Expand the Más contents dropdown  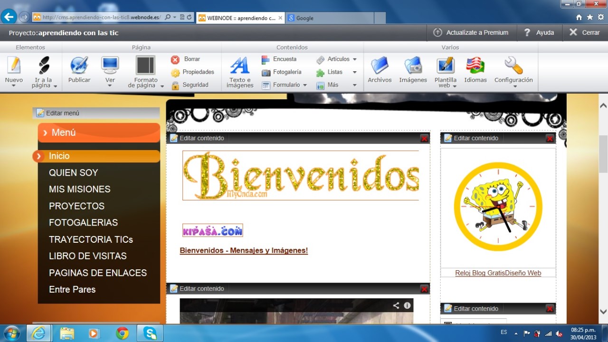(x=354, y=85)
